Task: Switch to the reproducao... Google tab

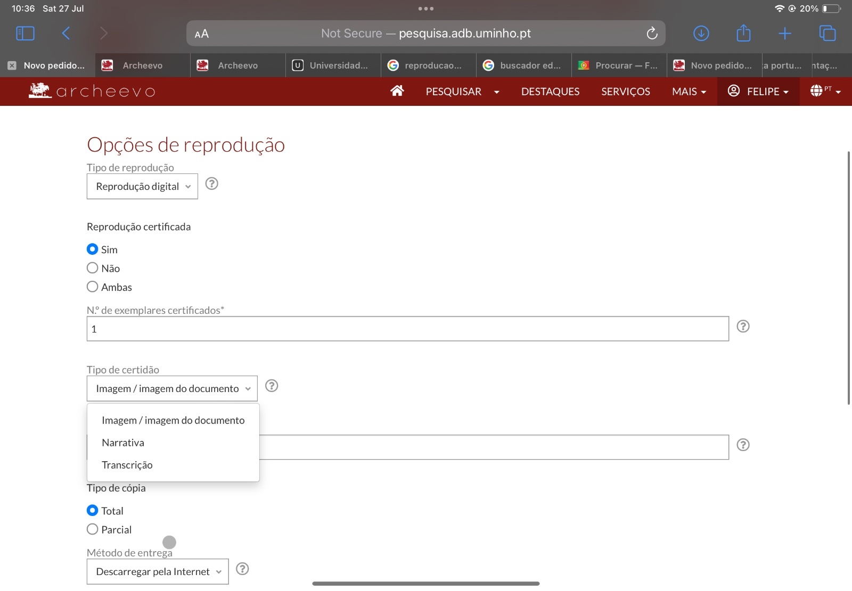Action: 429,65
